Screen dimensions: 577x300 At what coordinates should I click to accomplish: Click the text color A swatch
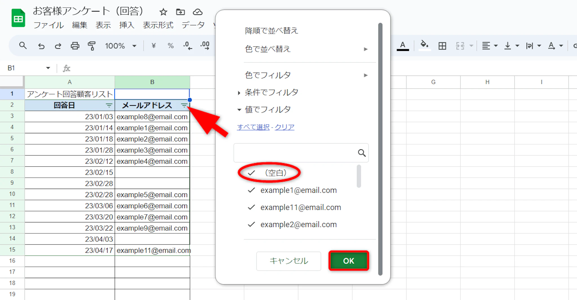pyautogui.click(x=403, y=46)
